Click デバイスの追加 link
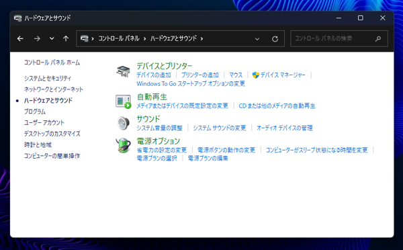The image size is (403, 250). [x=154, y=75]
